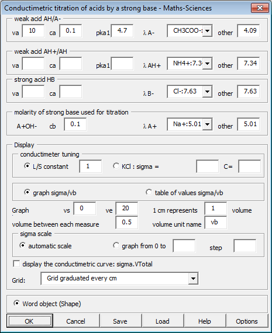
Task: Open the Grid graduated every cm dropdown
Action: [x=193, y=279]
